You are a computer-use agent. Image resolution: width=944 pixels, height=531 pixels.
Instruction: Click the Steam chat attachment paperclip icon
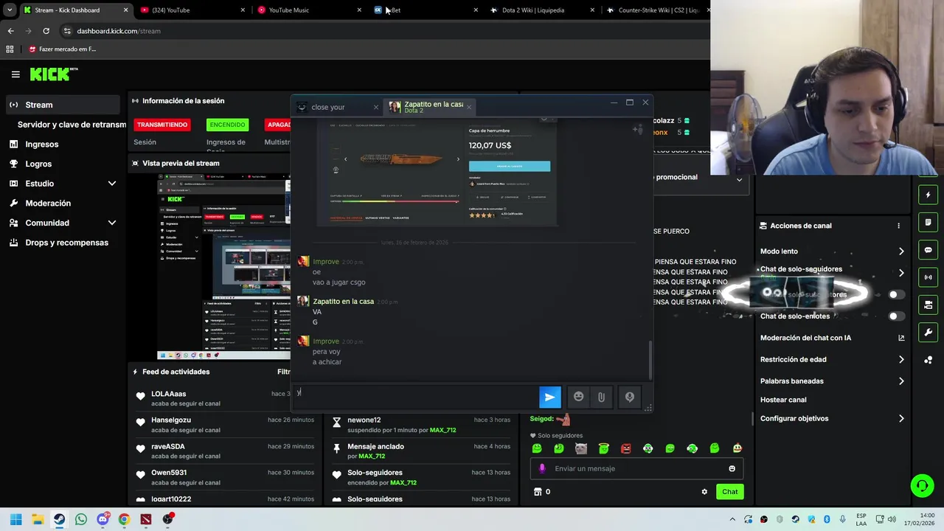tap(601, 398)
